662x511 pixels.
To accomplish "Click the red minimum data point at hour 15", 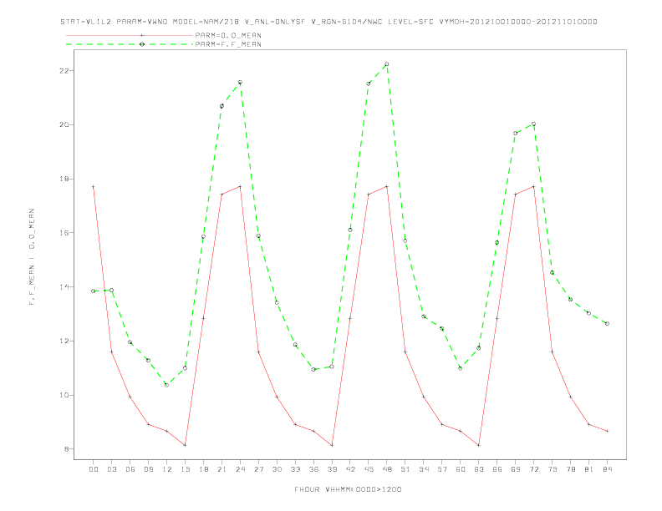I will click(185, 445).
